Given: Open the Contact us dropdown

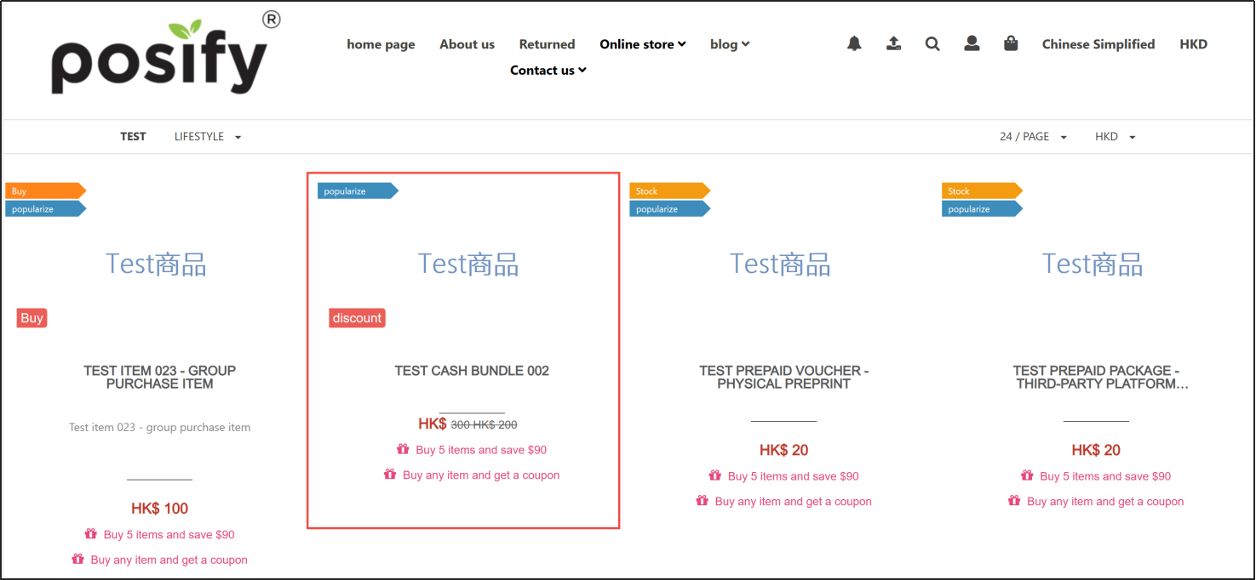Looking at the screenshot, I should (548, 71).
